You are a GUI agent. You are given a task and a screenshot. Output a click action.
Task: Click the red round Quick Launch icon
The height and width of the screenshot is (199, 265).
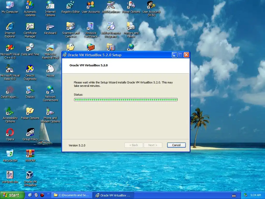42,195
